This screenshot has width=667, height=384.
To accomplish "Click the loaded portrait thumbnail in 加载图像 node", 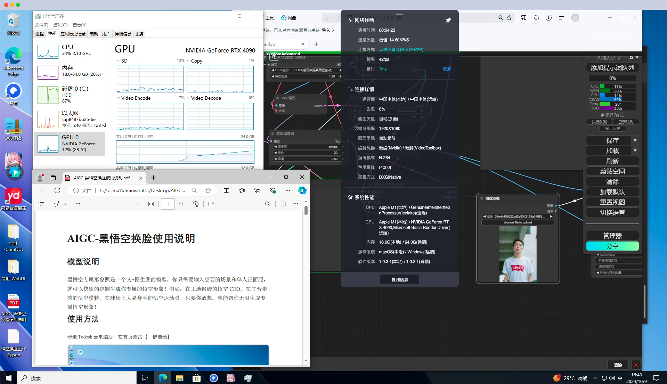I will [x=518, y=254].
